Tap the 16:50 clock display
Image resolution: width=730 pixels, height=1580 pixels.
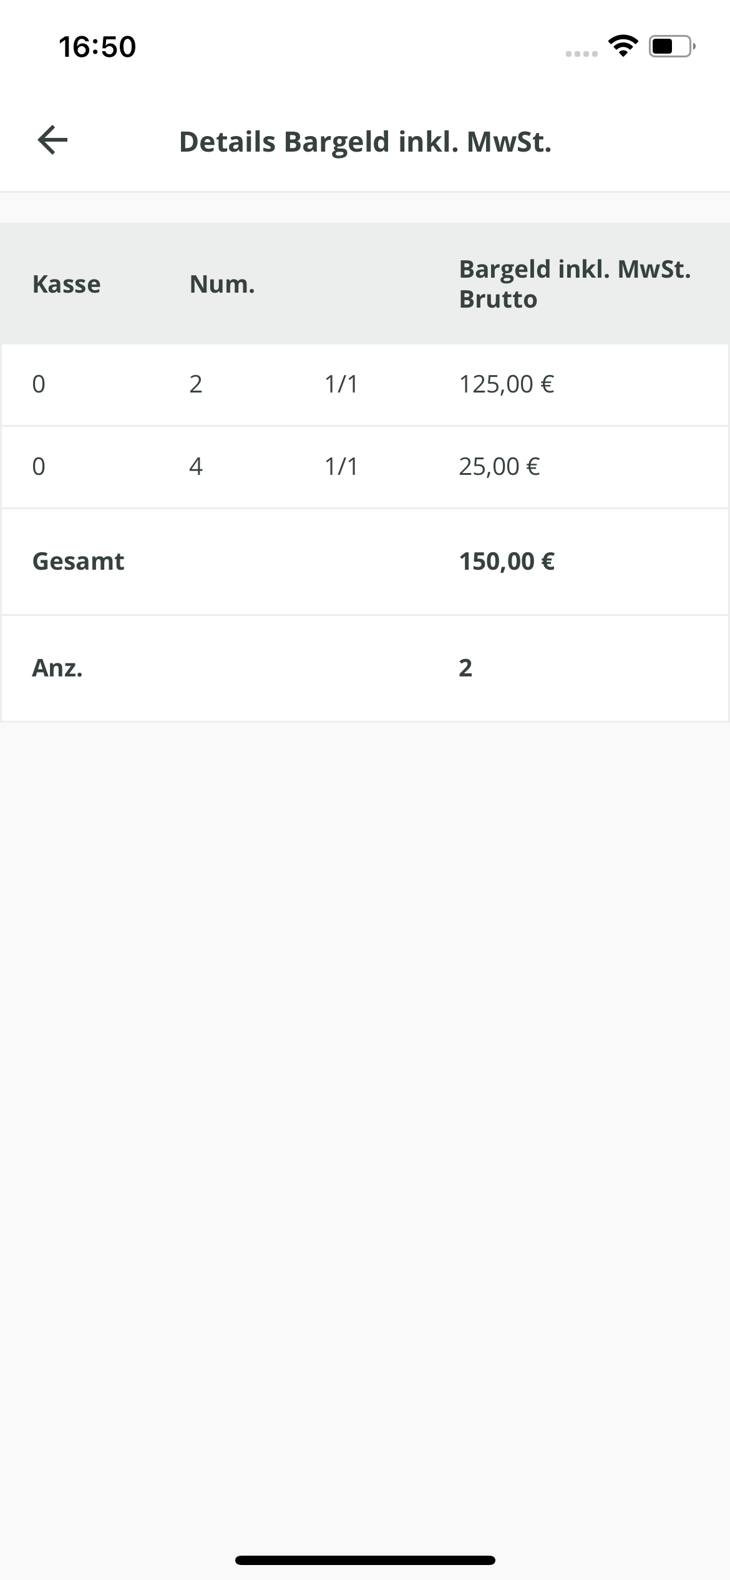[x=97, y=47]
